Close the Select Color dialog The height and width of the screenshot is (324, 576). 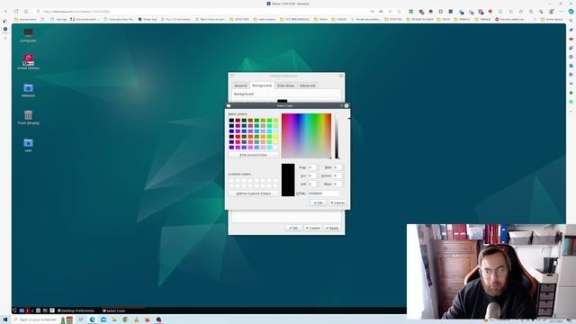pos(346,106)
